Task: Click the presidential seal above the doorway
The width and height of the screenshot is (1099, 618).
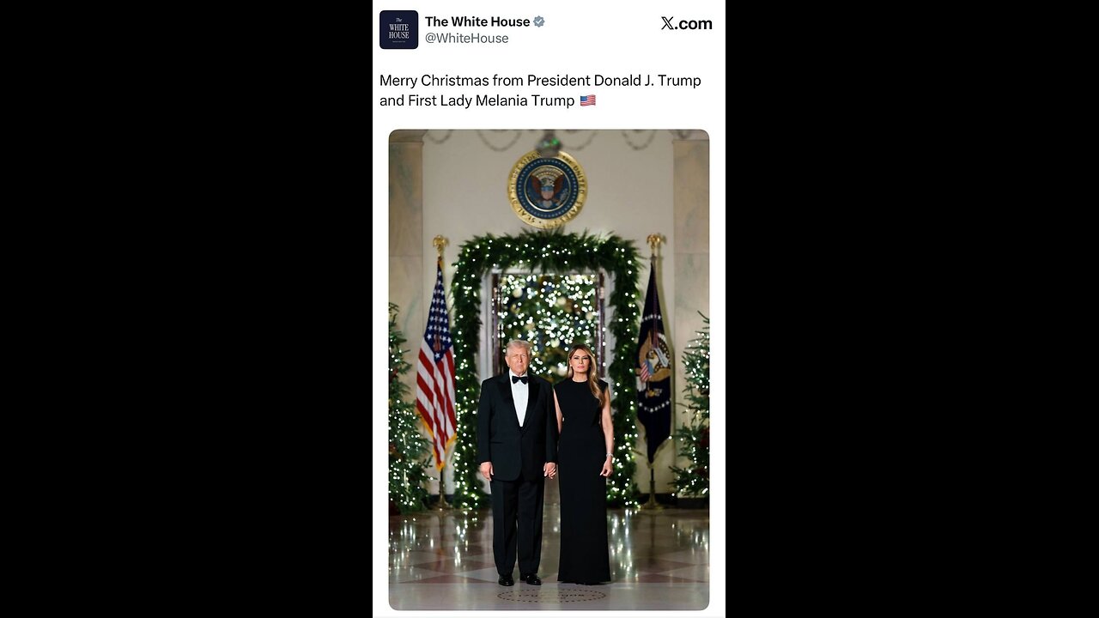Action: 547,188
